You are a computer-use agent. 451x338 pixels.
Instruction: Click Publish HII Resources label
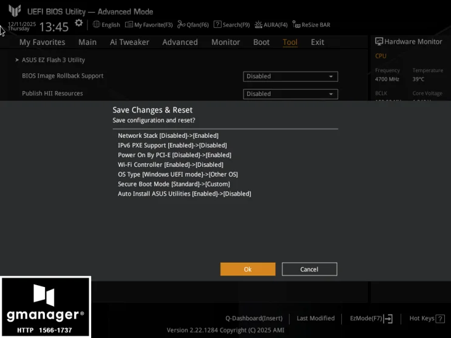point(52,93)
